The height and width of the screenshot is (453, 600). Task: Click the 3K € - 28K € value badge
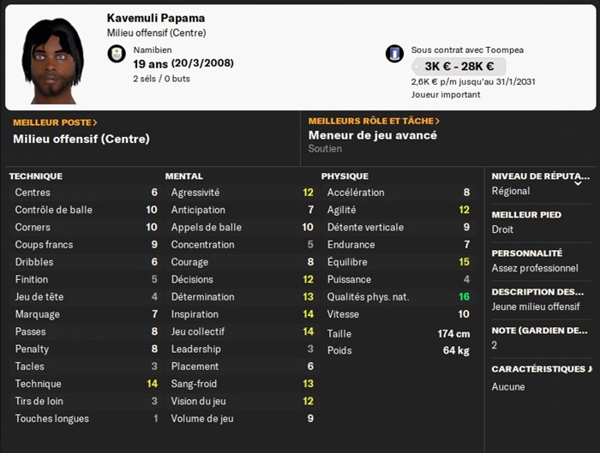click(459, 67)
